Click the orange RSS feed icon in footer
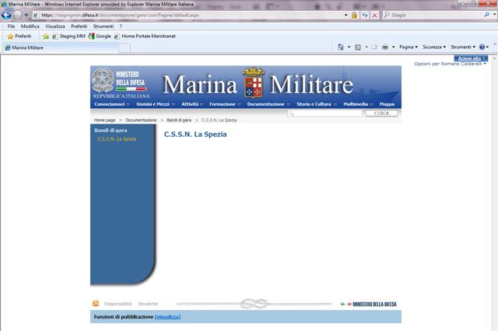The image size is (498, 331). [96, 303]
